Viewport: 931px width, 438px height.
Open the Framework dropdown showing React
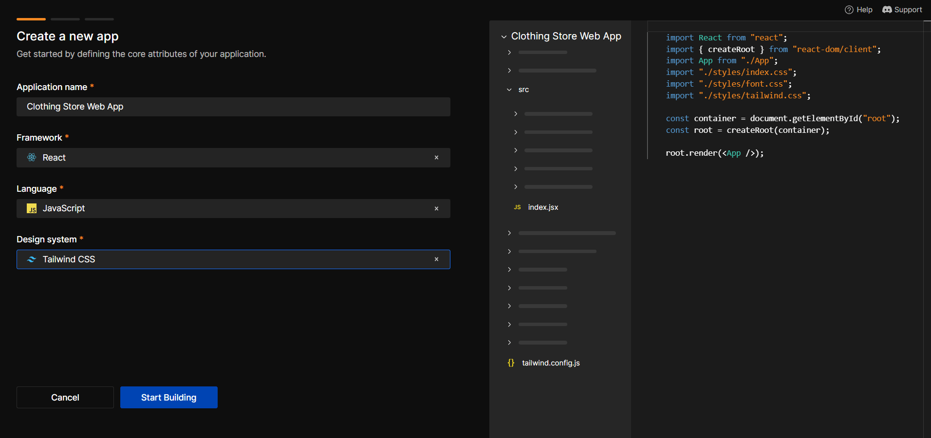[x=233, y=158]
